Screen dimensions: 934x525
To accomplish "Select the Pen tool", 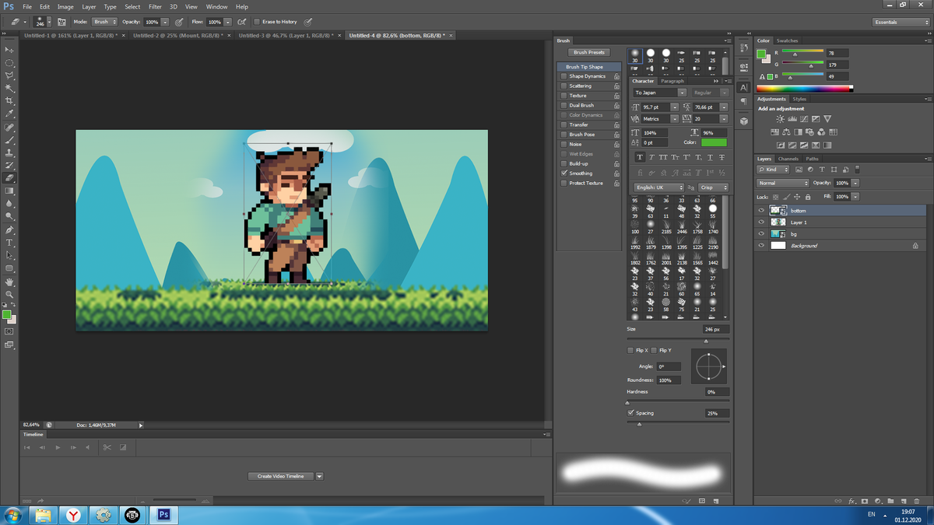I will (9, 230).
